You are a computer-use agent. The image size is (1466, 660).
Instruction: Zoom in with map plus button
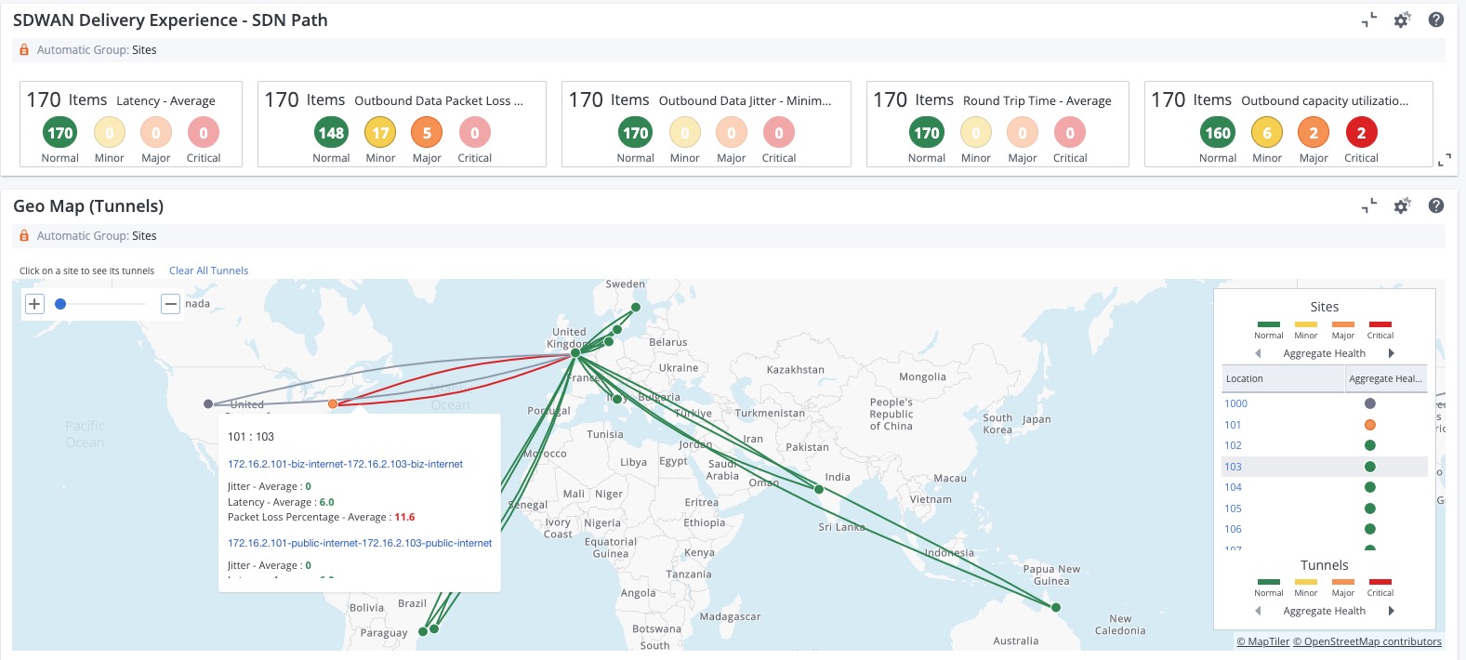(x=34, y=304)
